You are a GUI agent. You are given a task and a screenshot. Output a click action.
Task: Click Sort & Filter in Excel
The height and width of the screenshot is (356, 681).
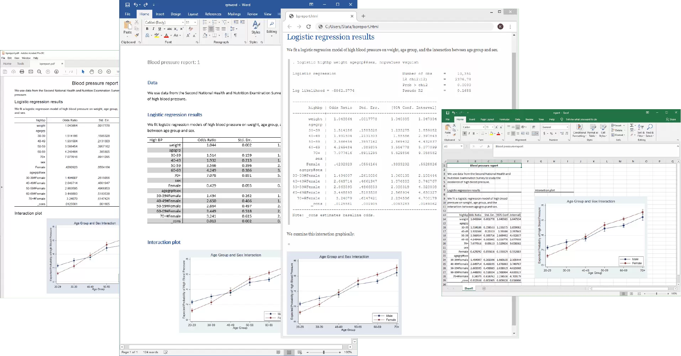pos(640,131)
